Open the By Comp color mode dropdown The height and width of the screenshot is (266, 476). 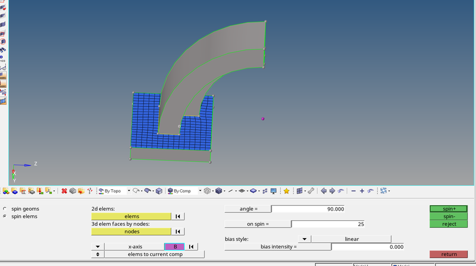pyautogui.click(x=200, y=191)
